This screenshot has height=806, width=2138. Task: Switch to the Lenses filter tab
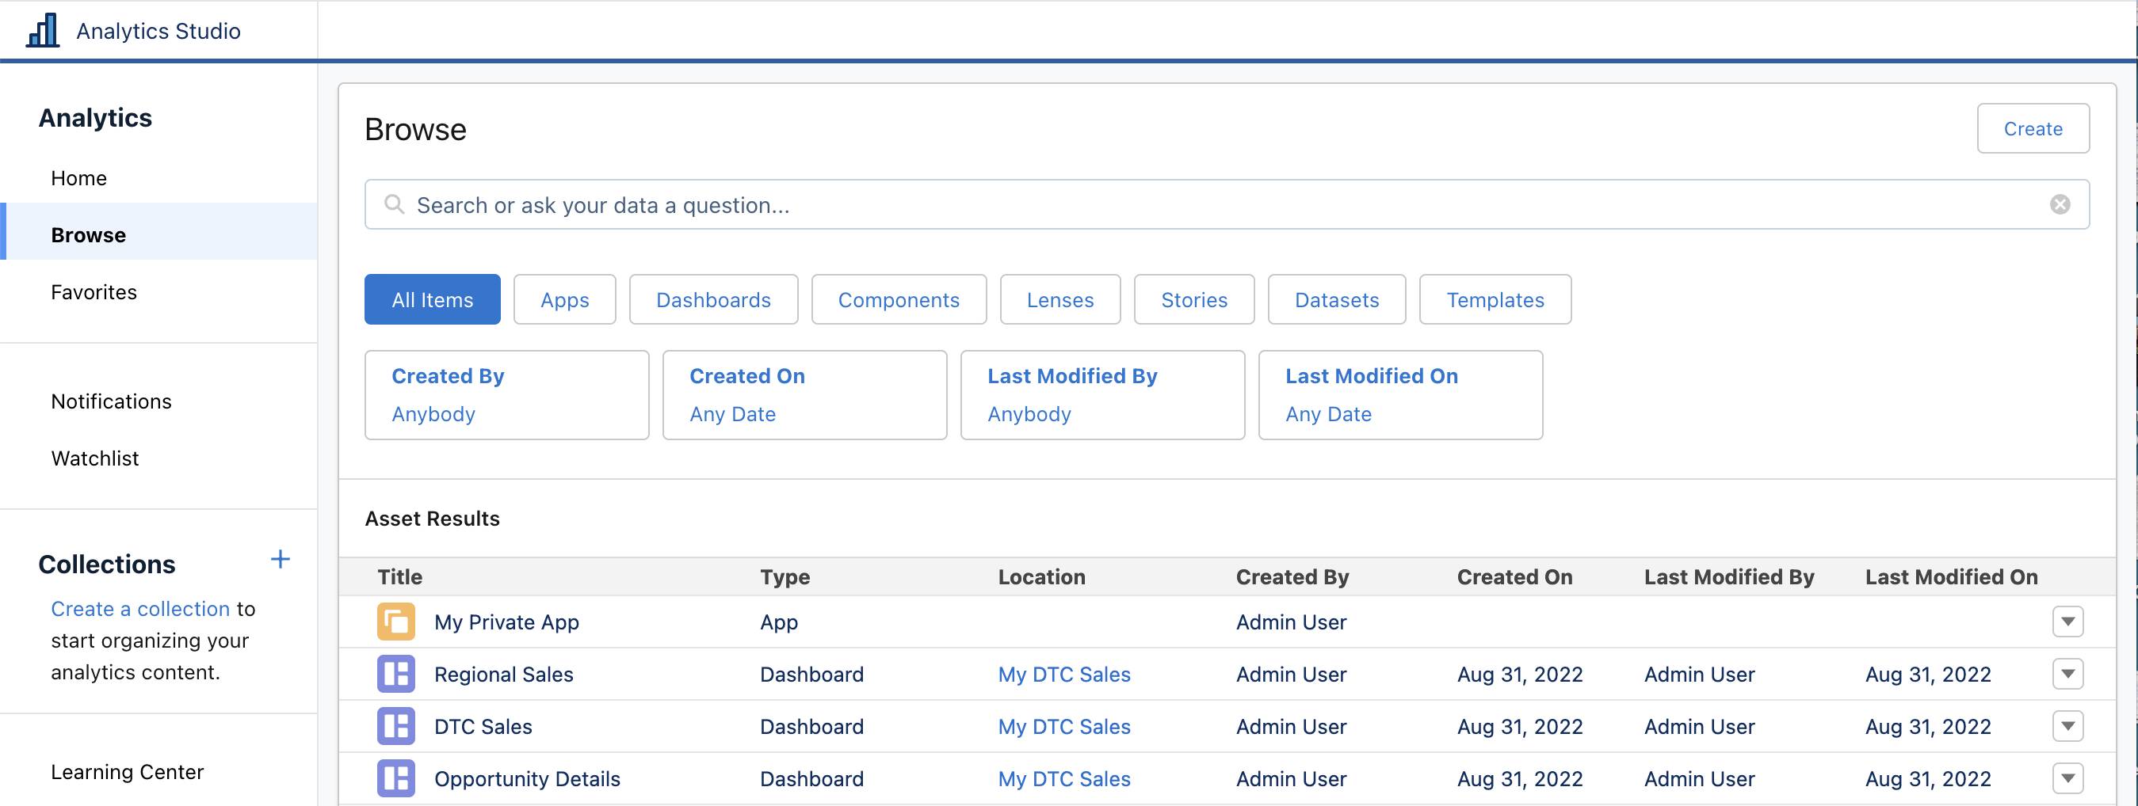pos(1061,299)
